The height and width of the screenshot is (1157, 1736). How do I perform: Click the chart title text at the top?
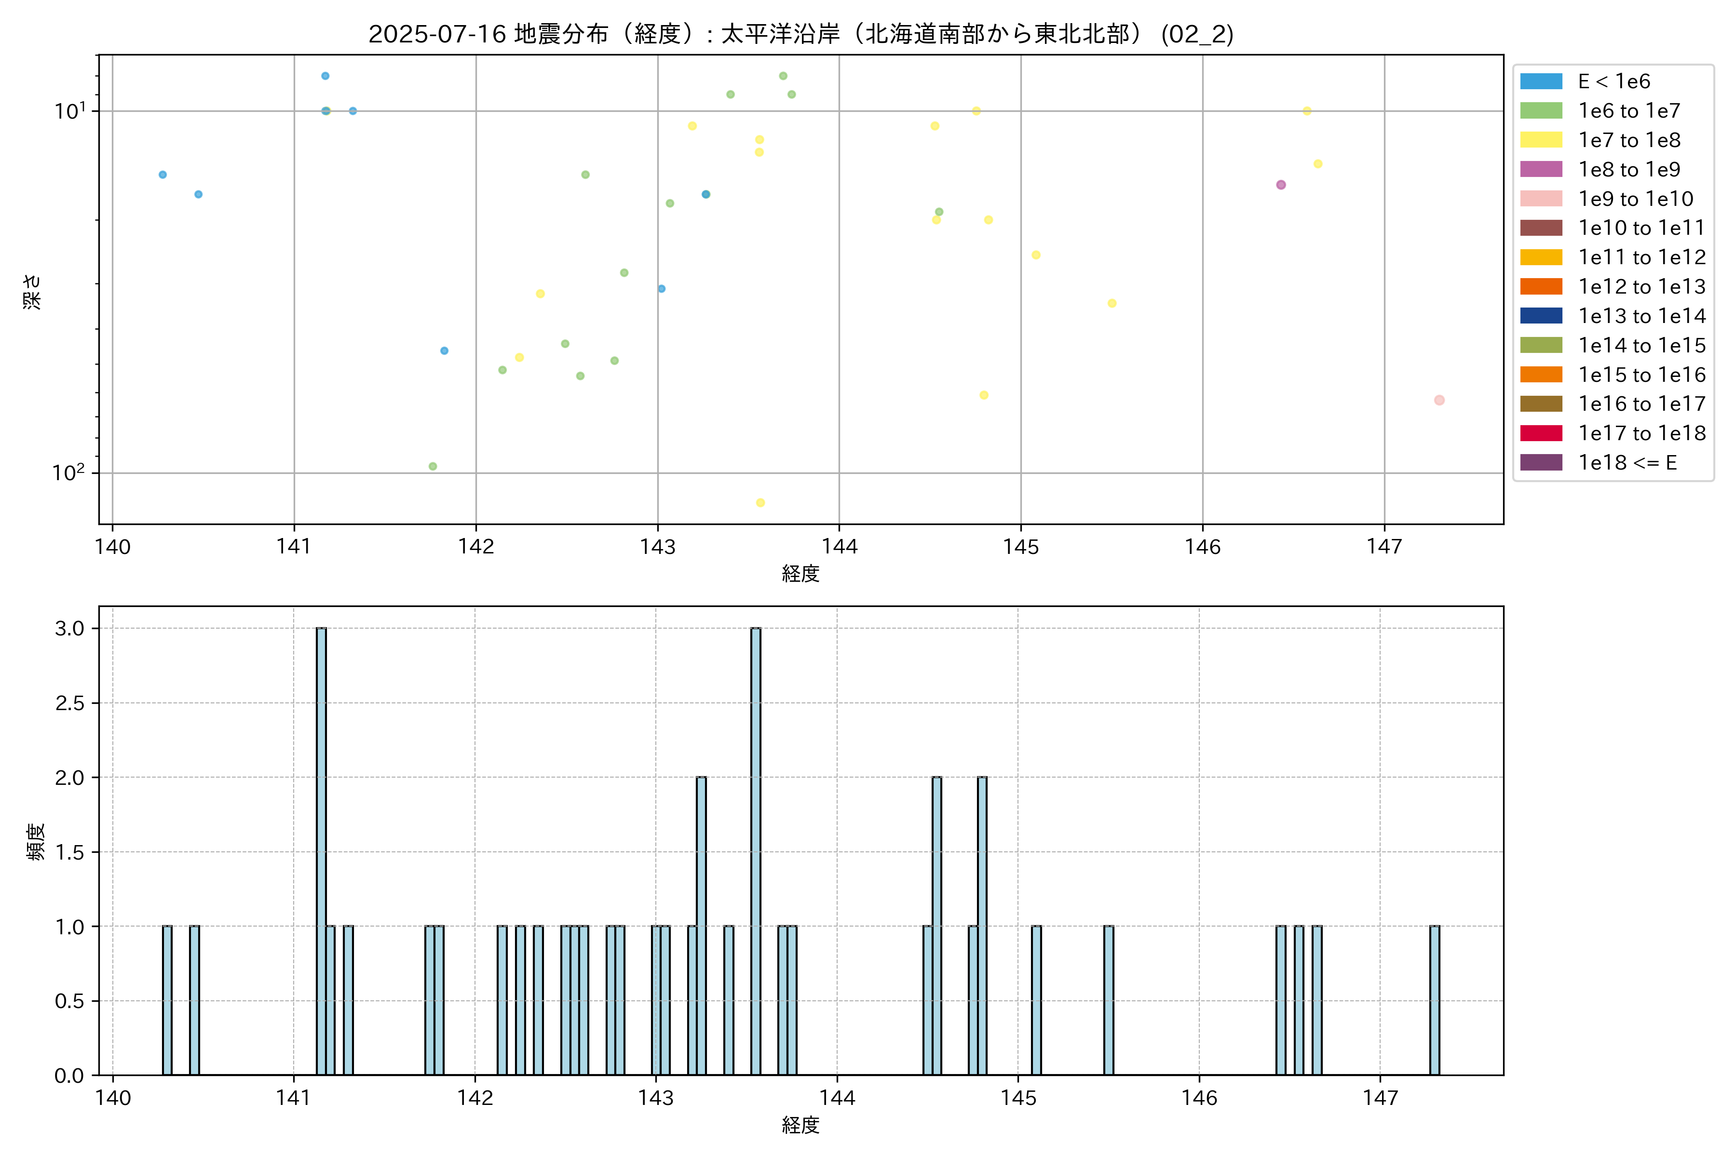click(x=801, y=34)
